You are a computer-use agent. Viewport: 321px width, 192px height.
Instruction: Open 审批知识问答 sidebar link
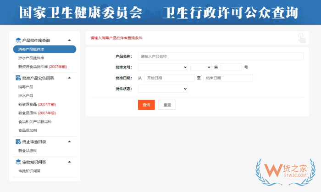pyautogui.click(x=29, y=171)
